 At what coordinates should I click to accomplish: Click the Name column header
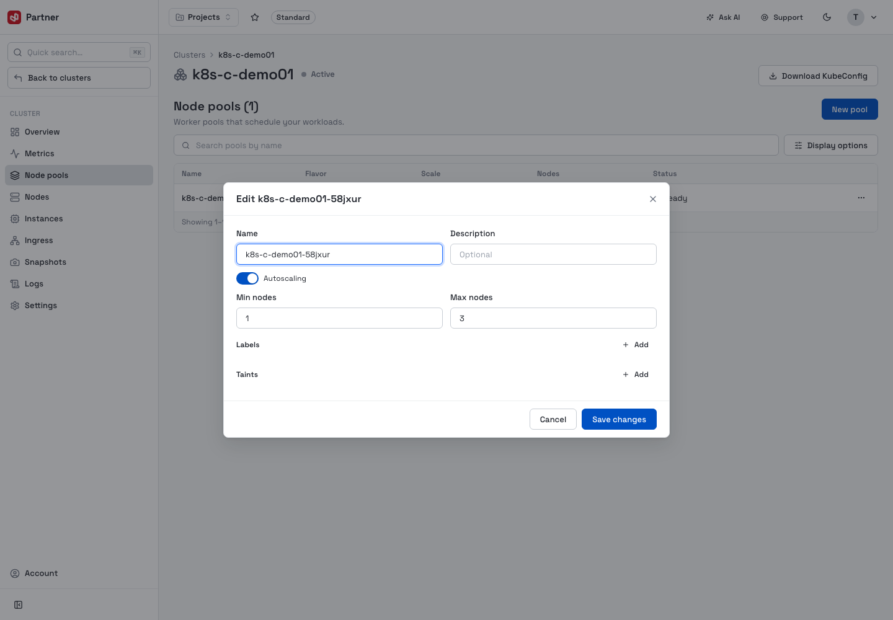click(192, 174)
